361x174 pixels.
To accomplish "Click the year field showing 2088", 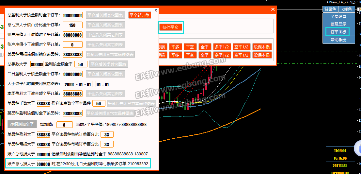I will pos(69,84).
